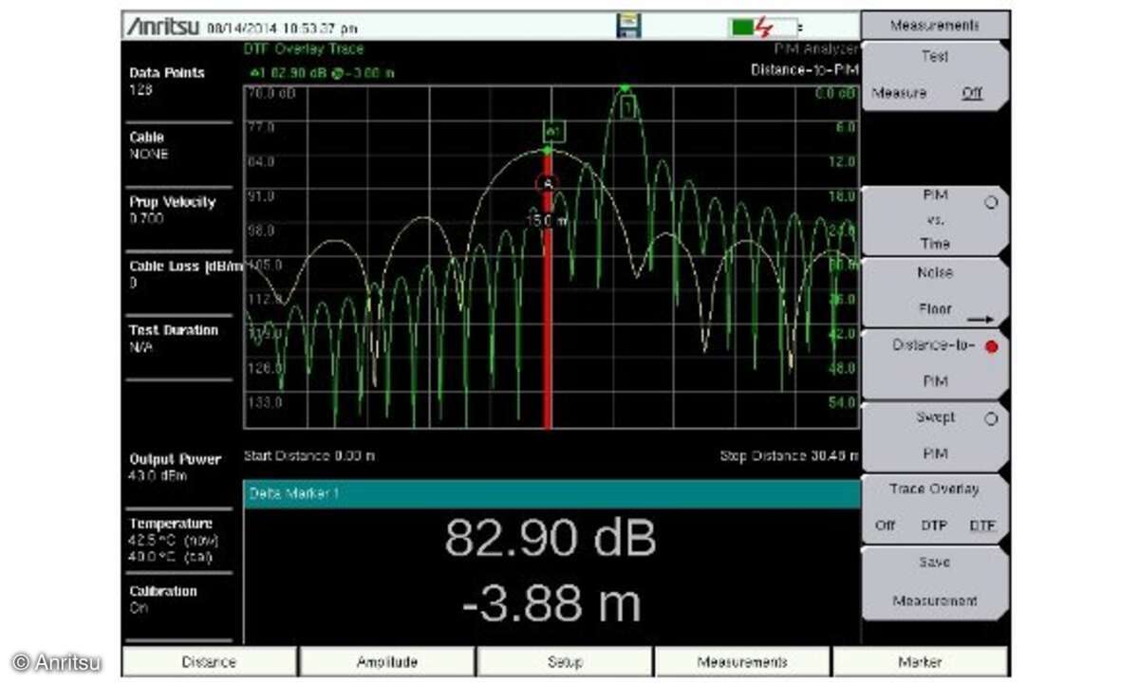1139x683 pixels.
Task: Click the Delta Marker 1 header bar
Action: click(551, 493)
